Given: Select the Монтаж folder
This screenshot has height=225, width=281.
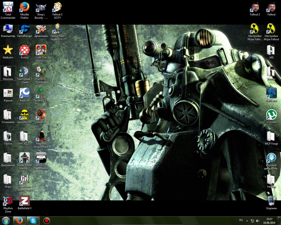Looking at the screenshot, I should pyautogui.click(x=8, y=73).
